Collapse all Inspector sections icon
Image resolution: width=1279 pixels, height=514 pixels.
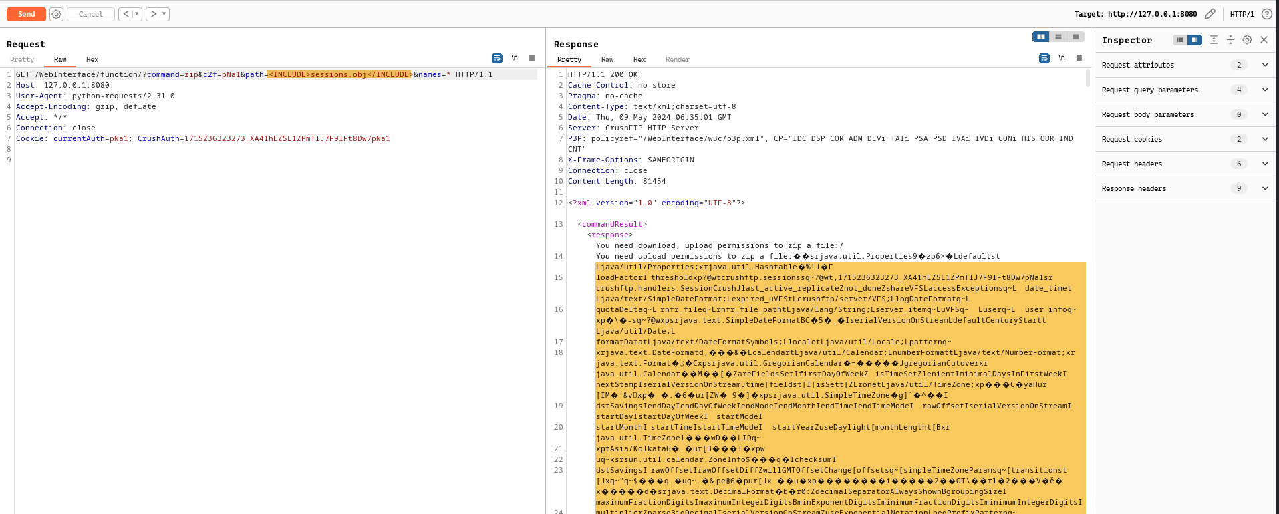coord(1230,40)
